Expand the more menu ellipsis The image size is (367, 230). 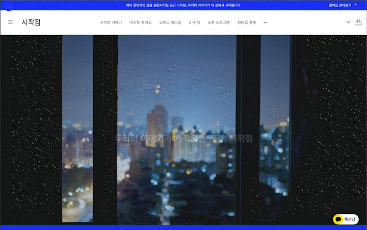tap(266, 23)
